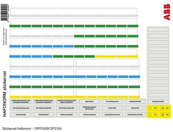The width and height of the screenshot is (173, 132).
Task: Click the Beltrafo label
Action: point(89,101)
